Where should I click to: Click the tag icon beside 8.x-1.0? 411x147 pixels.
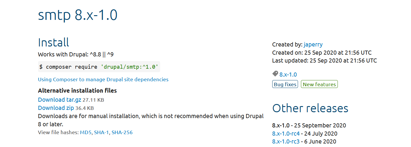(275, 74)
